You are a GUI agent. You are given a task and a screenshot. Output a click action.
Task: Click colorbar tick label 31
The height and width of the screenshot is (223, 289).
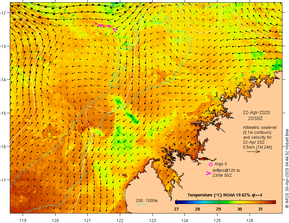pos(260,209)
